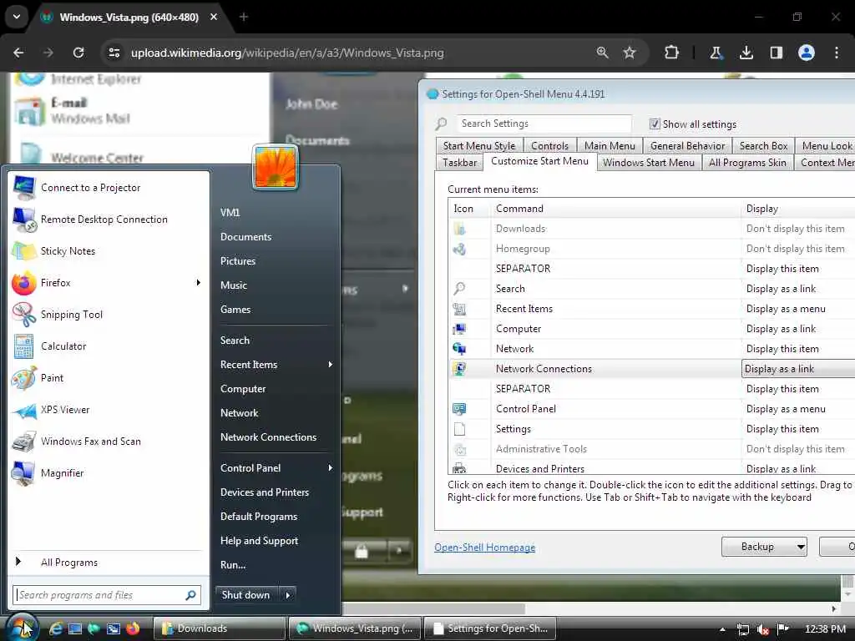The width and height of the screenshot is (855, 641).
Task: Switch to Taskbar tab
Action: point(460,163)
